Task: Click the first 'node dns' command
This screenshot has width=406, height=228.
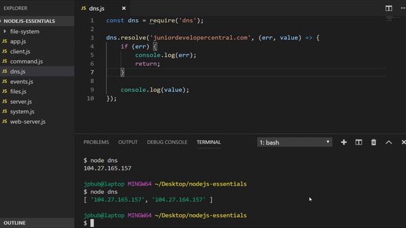Action: (104, 160)
